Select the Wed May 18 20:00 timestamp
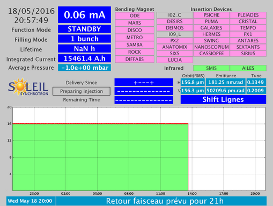273x206 pixels. 31,201
